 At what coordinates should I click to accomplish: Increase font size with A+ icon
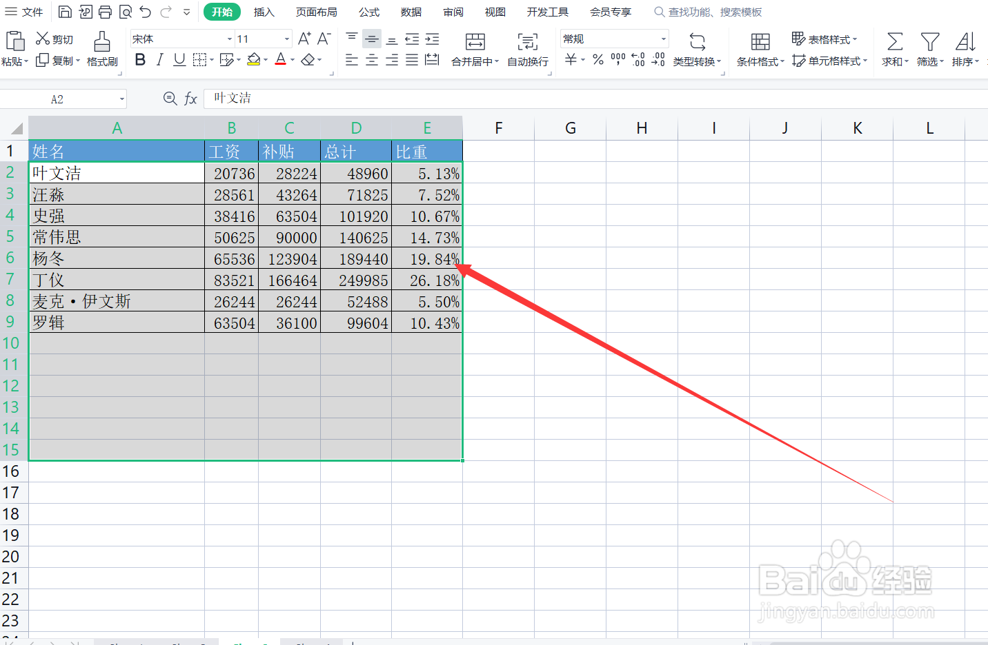[x=304, y=39]
